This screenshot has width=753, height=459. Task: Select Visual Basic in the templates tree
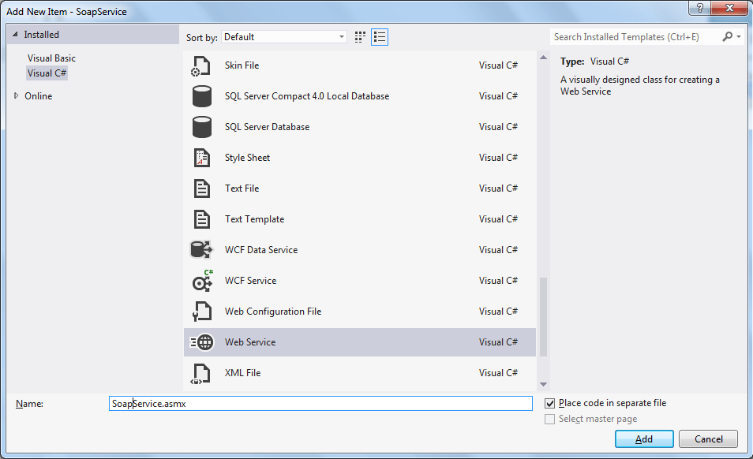(51, 58)
